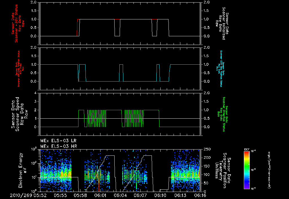The height and width of the screenshot is (199, 289).
Task: Select the 10^3 tick on Electron Energy axis
Action: pyautogui.click(x=34, y=149)
